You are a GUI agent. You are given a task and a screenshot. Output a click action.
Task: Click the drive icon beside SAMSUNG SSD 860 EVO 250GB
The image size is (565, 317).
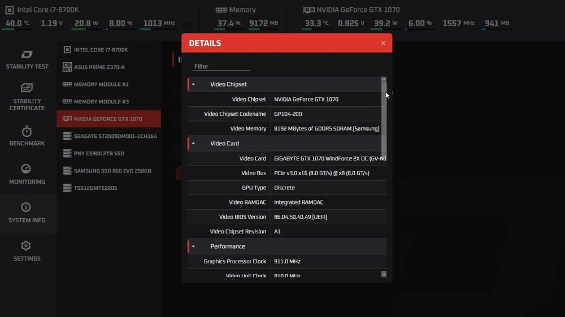tap(67, 171)
